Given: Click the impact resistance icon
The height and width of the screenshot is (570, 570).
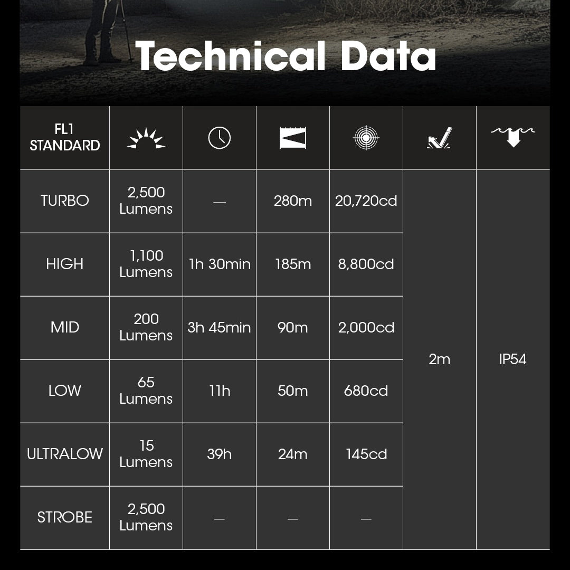Looking at the screenshot, I should [439, 138].
